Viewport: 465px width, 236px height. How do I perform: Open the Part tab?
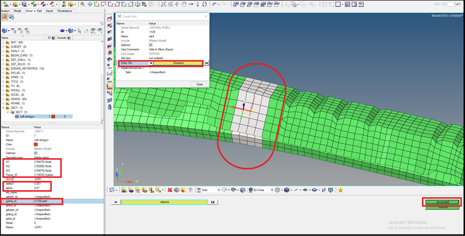(39, 10)
